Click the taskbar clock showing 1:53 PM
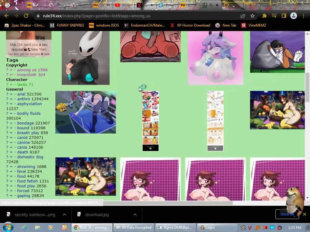This screenshot has height=232, width=310. (x=295, y=227)
